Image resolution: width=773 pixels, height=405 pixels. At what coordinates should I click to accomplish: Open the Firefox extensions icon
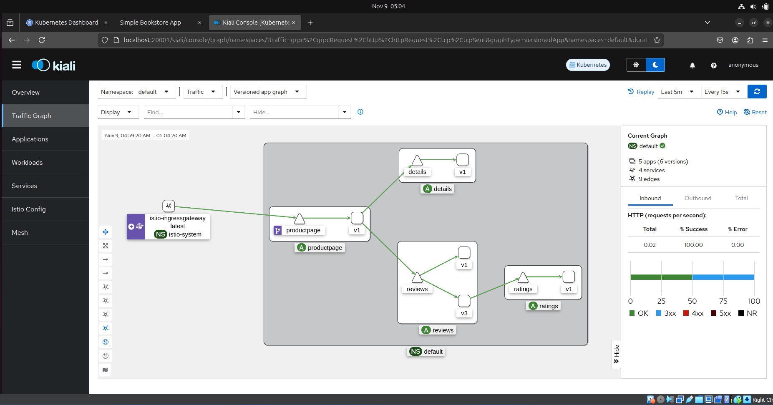pyautogui.click(x=750, y=40)
